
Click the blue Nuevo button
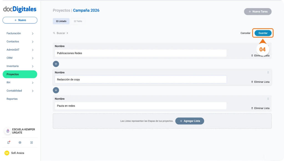[20, 20]
